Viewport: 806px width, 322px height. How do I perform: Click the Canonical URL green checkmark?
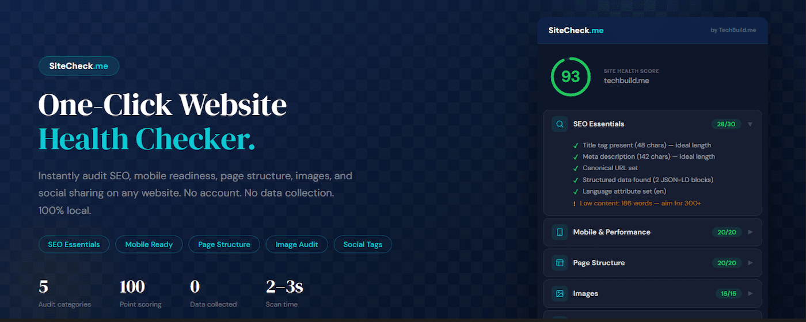pos(576,168)
